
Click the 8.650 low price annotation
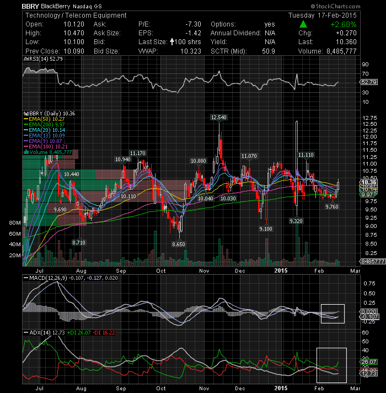click(x=179, y=244)
